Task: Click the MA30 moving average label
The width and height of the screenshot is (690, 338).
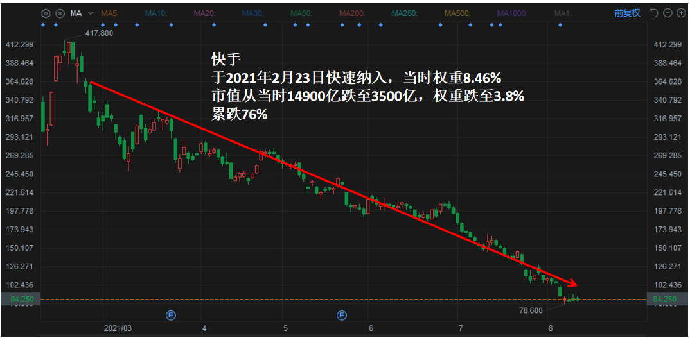Action: pos(253,13)
